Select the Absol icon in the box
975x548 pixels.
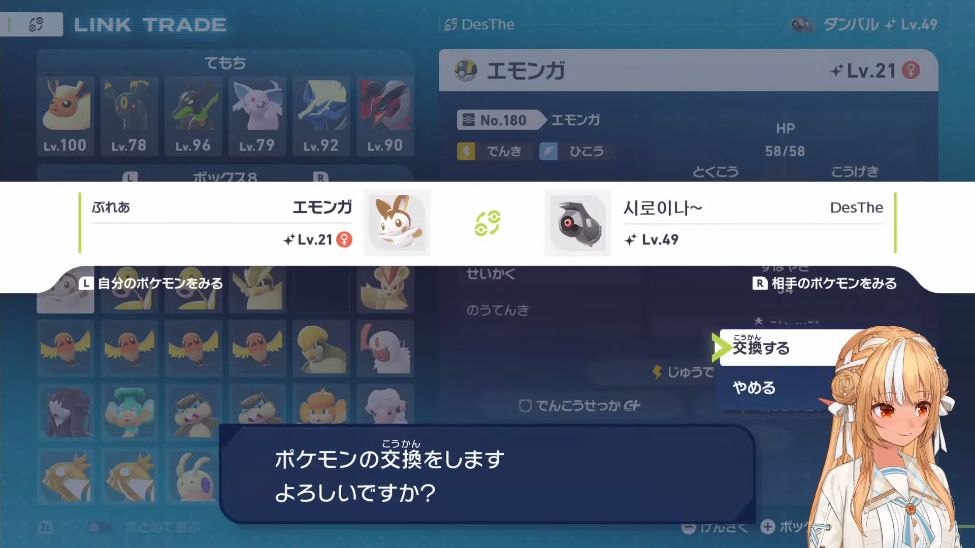(385, 349)
